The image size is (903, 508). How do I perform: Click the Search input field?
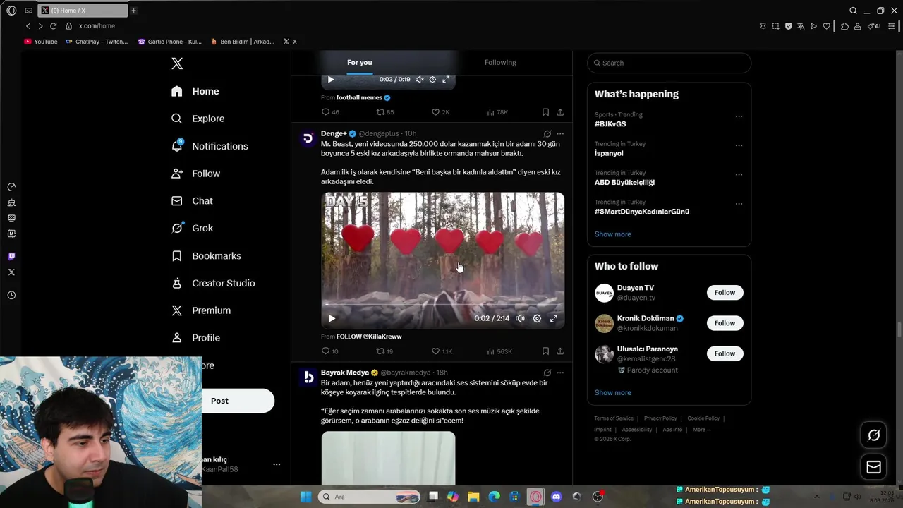(669, 63)
